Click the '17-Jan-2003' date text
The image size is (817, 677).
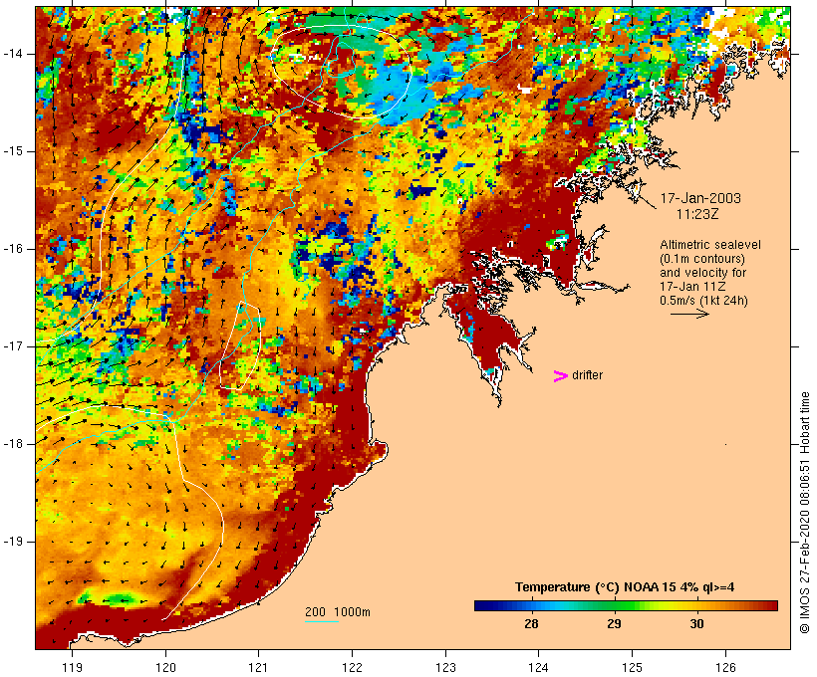point(700,198)
